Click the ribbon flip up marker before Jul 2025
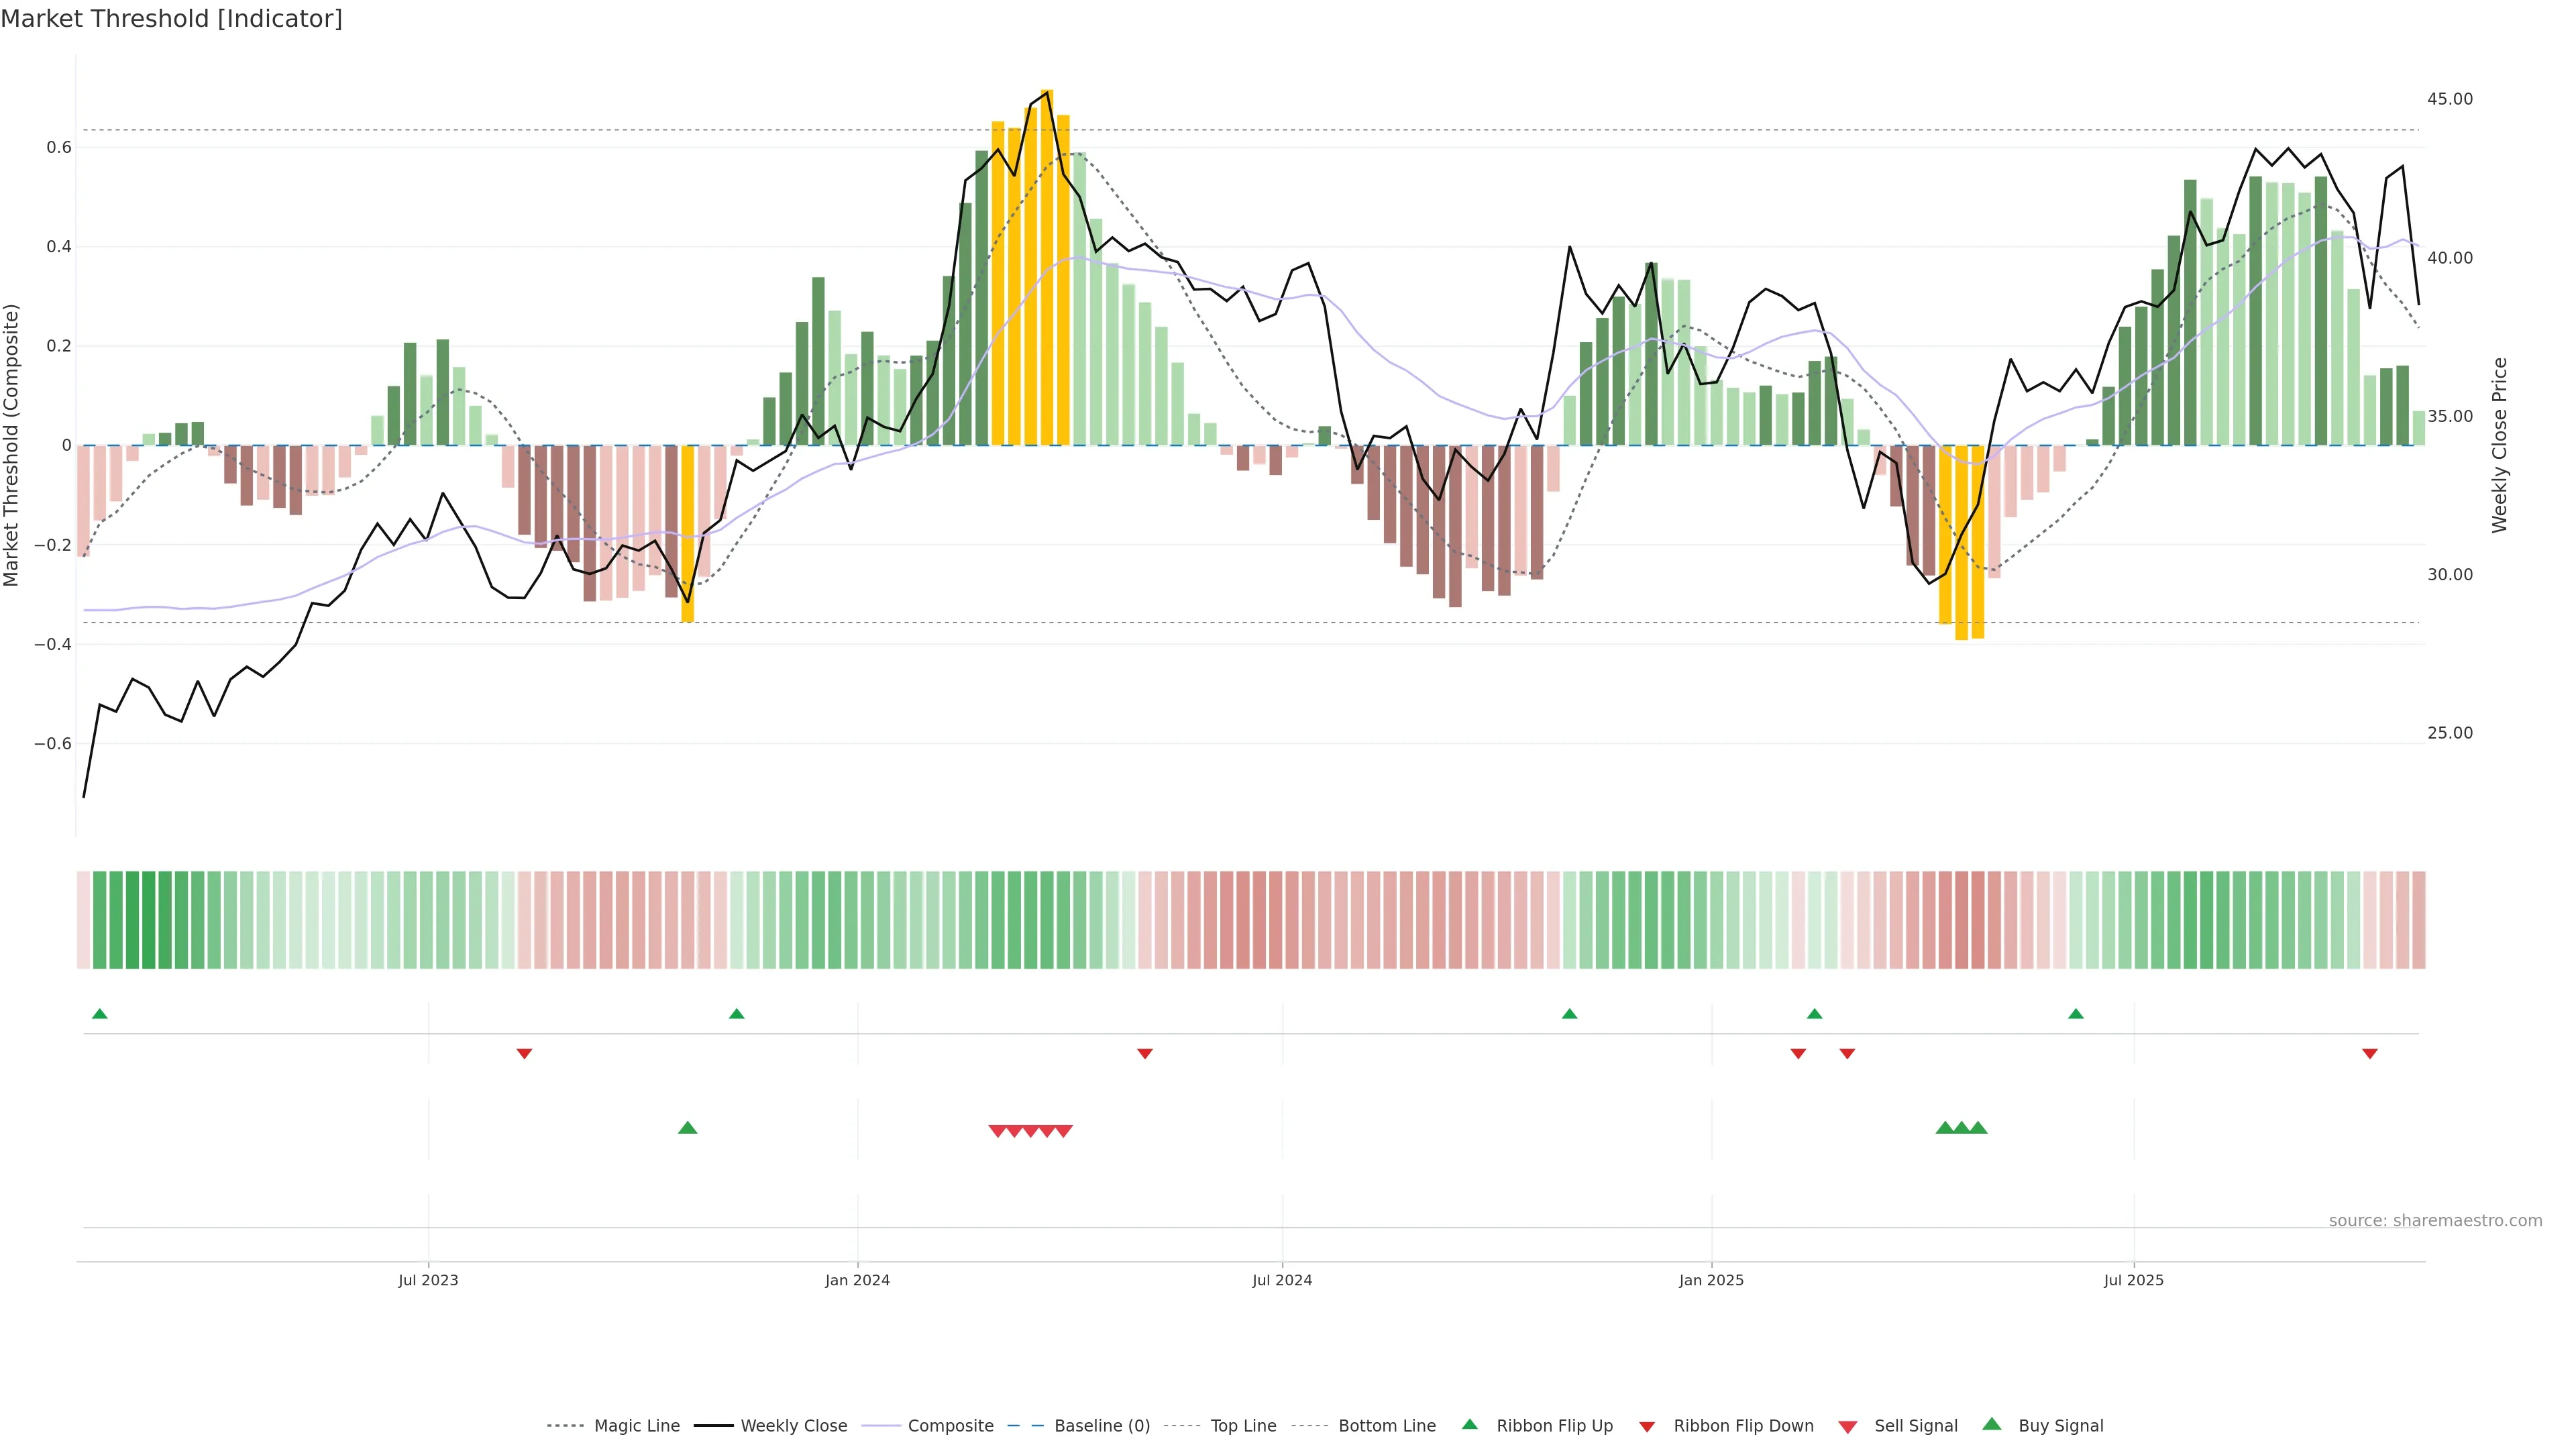This screenshot has width=2576, height=1449. [x=2075, y=1014]
